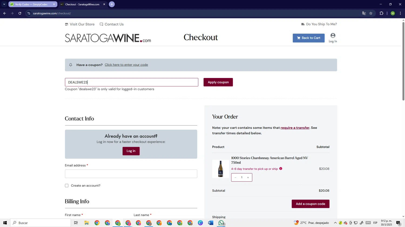Open the Contact Us link
Screen dimensions: 405x227
pyautogui.click(x=112, y=24)
